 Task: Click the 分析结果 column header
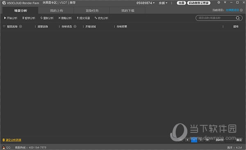click(x=122, y=27)
